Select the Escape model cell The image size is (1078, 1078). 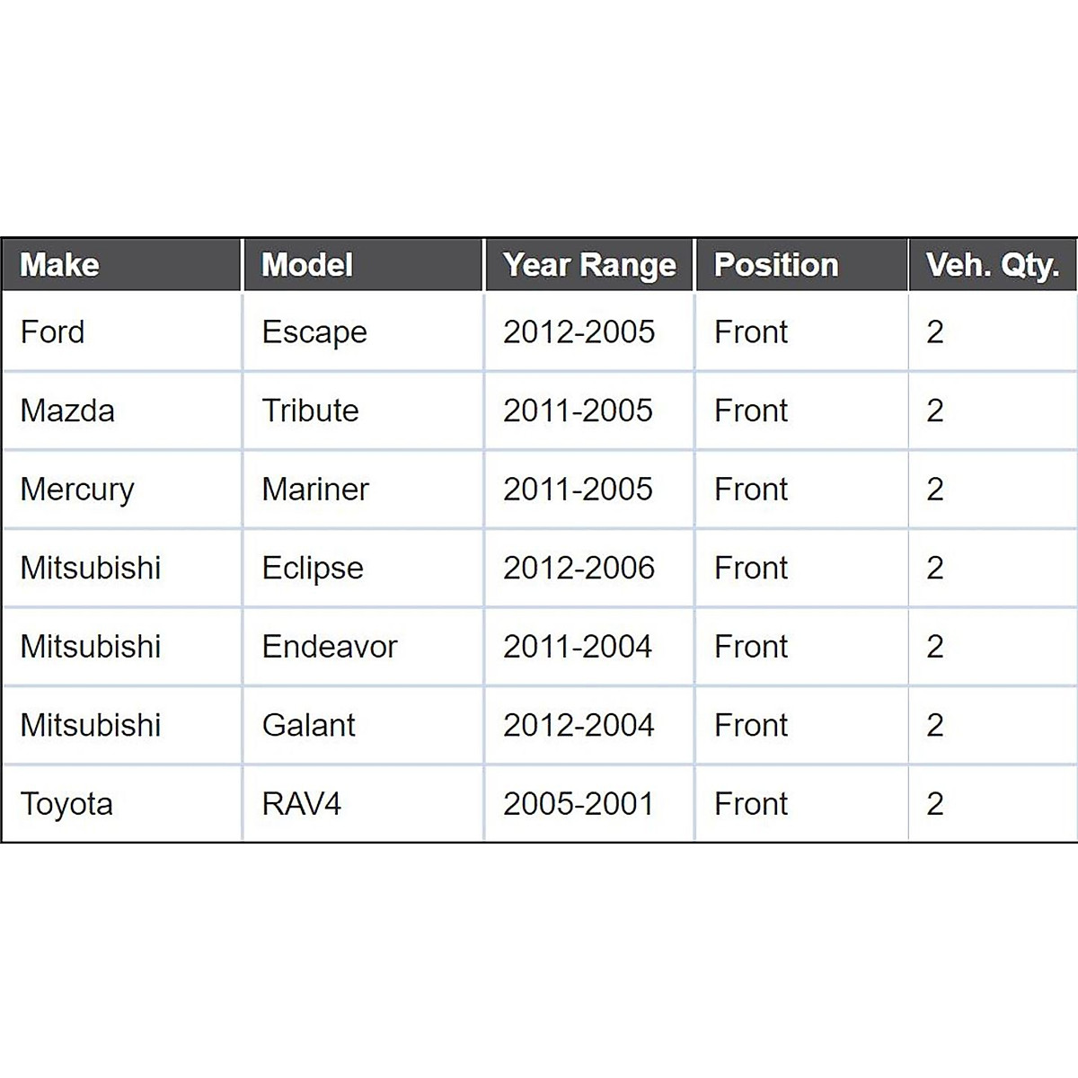314,331
